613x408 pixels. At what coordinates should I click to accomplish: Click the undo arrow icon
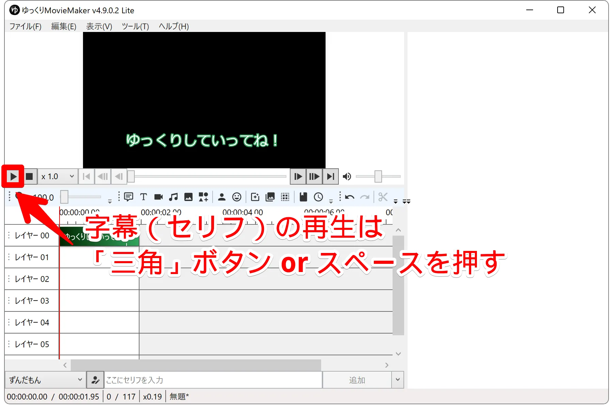click(x=349, y=197)
